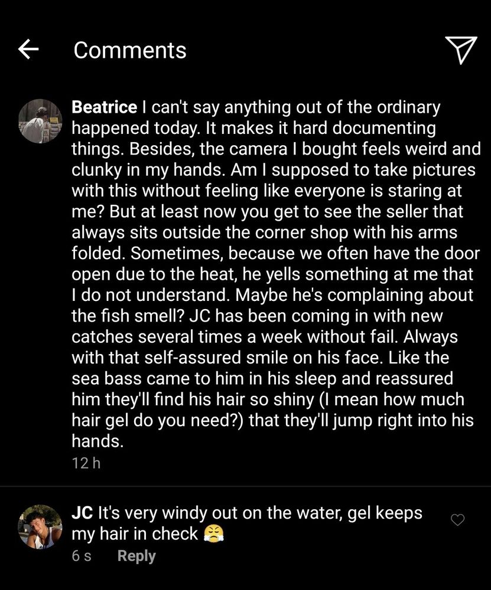491x590 pixels.
Task: Open JC's profile picture
Action: point(40,527)
